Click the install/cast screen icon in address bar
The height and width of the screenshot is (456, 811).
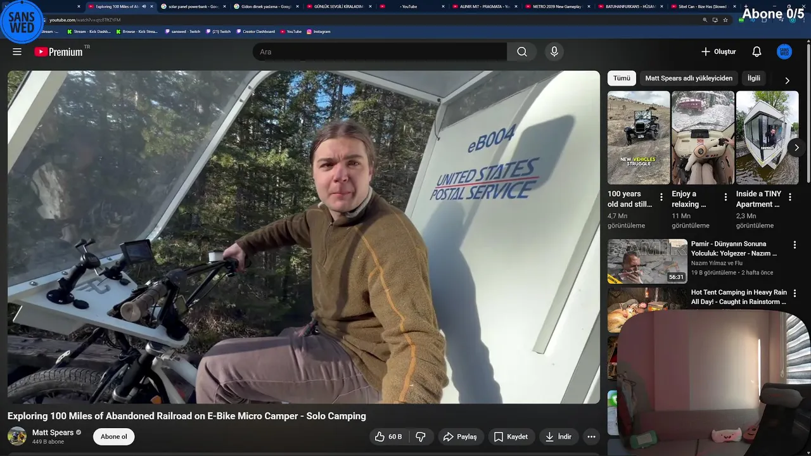(715, 20)
